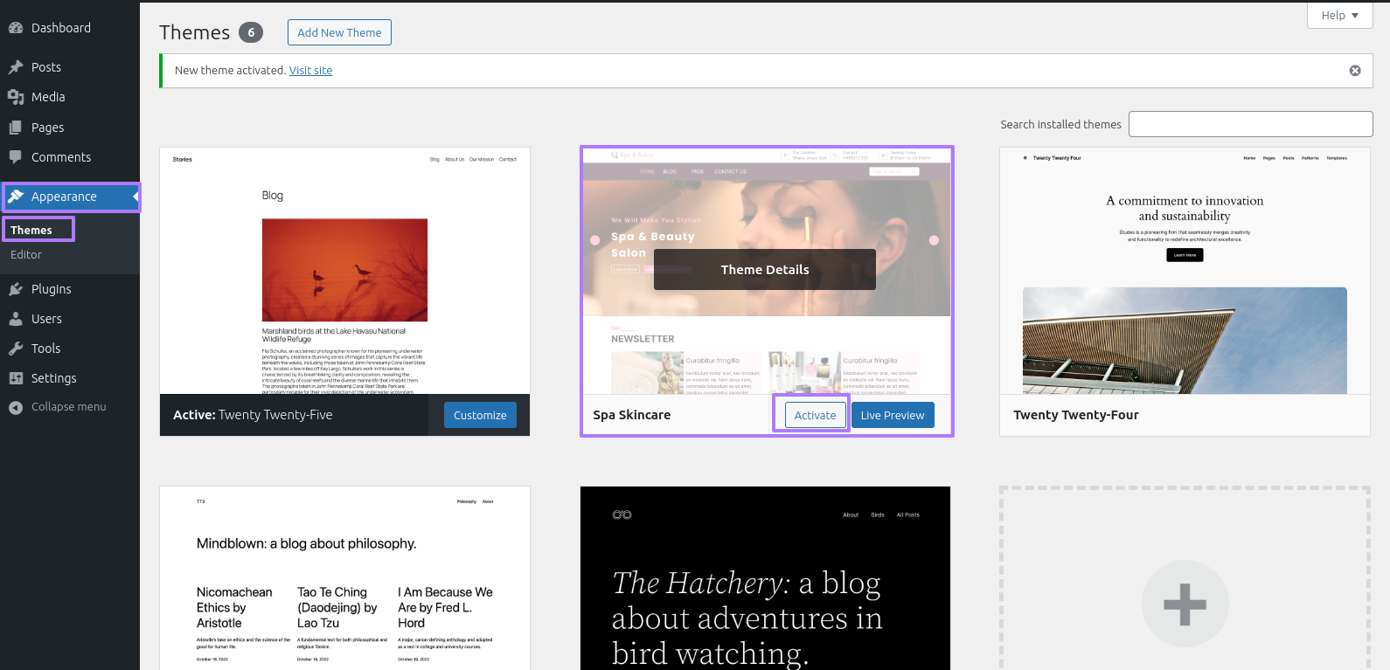
Task: Open Dashboard menu item
Action: click(61, 28)
